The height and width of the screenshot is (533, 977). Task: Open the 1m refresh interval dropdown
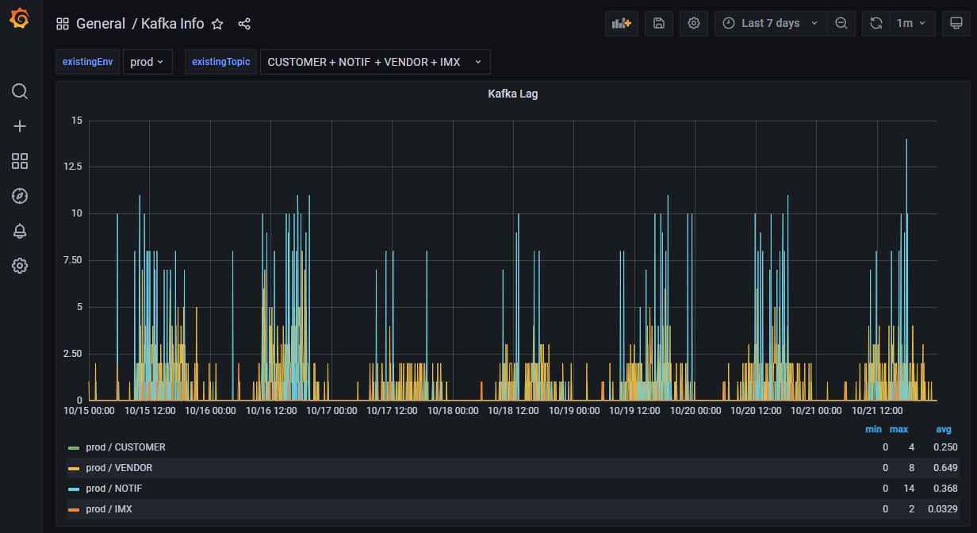pos(912,24)
